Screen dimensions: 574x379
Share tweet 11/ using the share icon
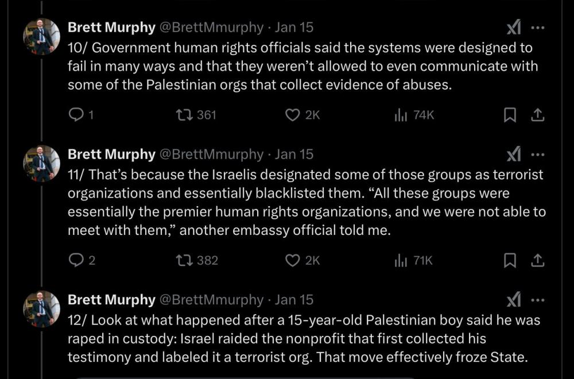[x=537, y=261]
